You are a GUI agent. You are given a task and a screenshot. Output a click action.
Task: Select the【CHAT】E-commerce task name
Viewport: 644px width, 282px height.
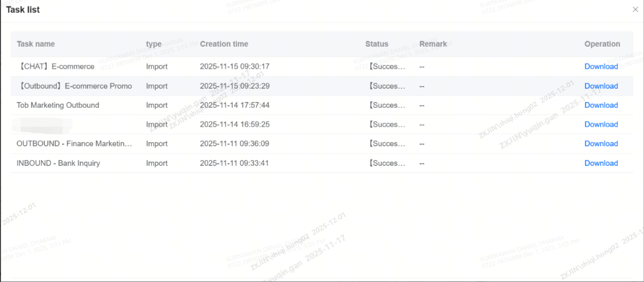click(56, 66)
